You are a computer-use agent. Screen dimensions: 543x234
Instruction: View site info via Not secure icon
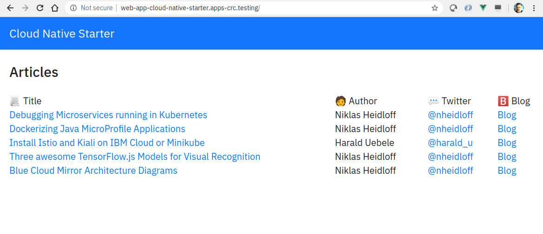[73, 8]
